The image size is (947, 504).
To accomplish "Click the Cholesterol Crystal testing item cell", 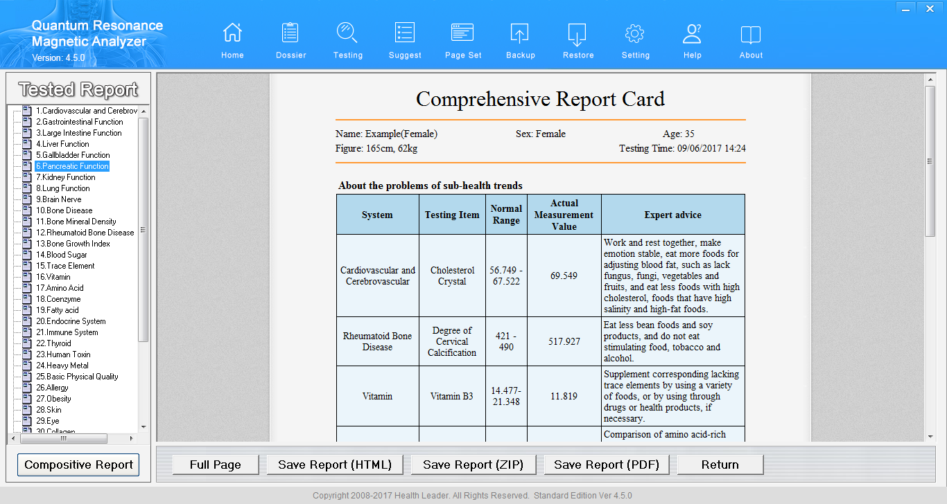I will [452, 276].
